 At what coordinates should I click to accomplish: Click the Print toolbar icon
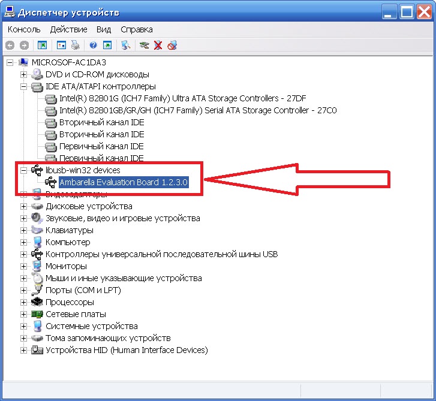click(x=76, y=45)
